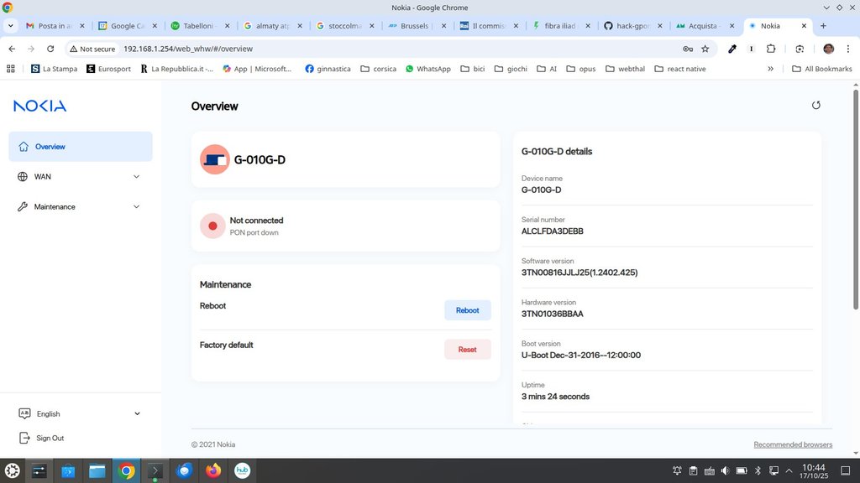The width and height of the screenshot is (860, 483).
Task: Select the uptime 3 mins 24 seconds
Action: pos(555,397)
